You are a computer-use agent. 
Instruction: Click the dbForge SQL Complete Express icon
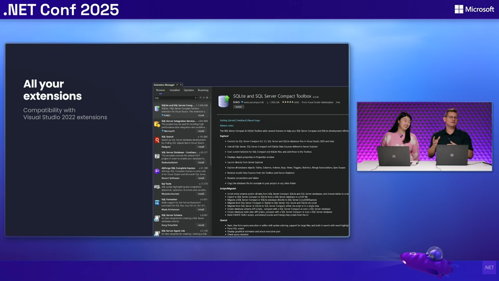coord(157,171)
